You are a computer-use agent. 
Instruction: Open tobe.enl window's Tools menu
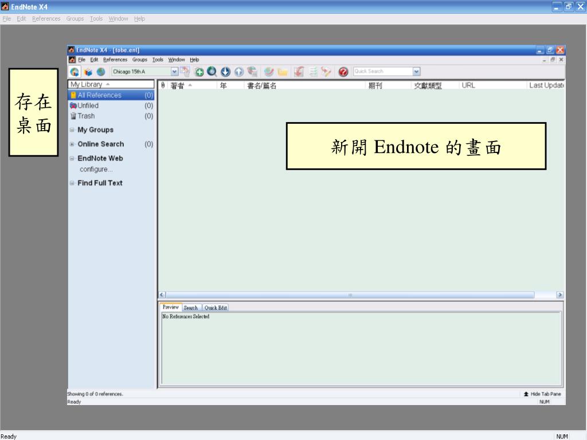pyautogui.click(x=158, y=60)
